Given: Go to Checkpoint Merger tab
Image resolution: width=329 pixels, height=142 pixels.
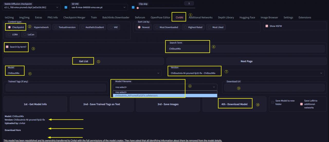Looking at the screenshot, I should (x=74, y=17).
